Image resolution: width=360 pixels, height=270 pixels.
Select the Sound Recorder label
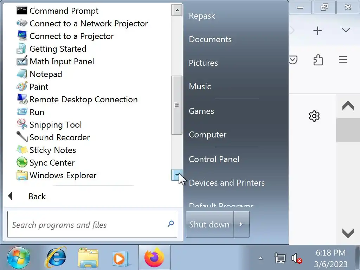pyautogui.click(x=60, y=137)
